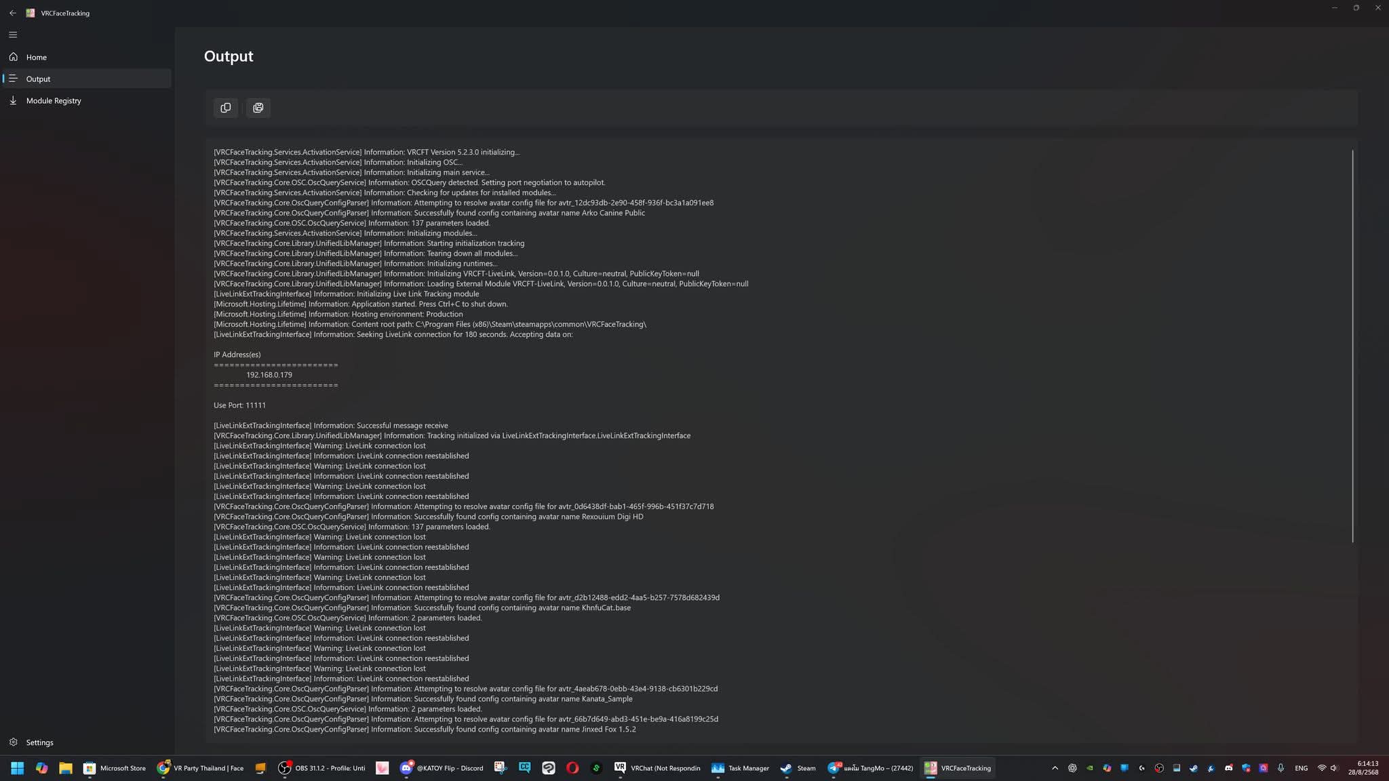Open the Module Registry page
Image resolution: width=1389 pixels, height=781 pixels.
(87, 100)
